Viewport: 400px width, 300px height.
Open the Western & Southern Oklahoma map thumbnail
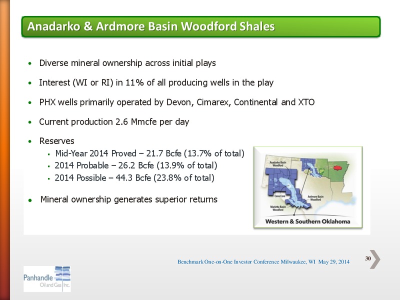pyautogui.click(x=308, y=187)
